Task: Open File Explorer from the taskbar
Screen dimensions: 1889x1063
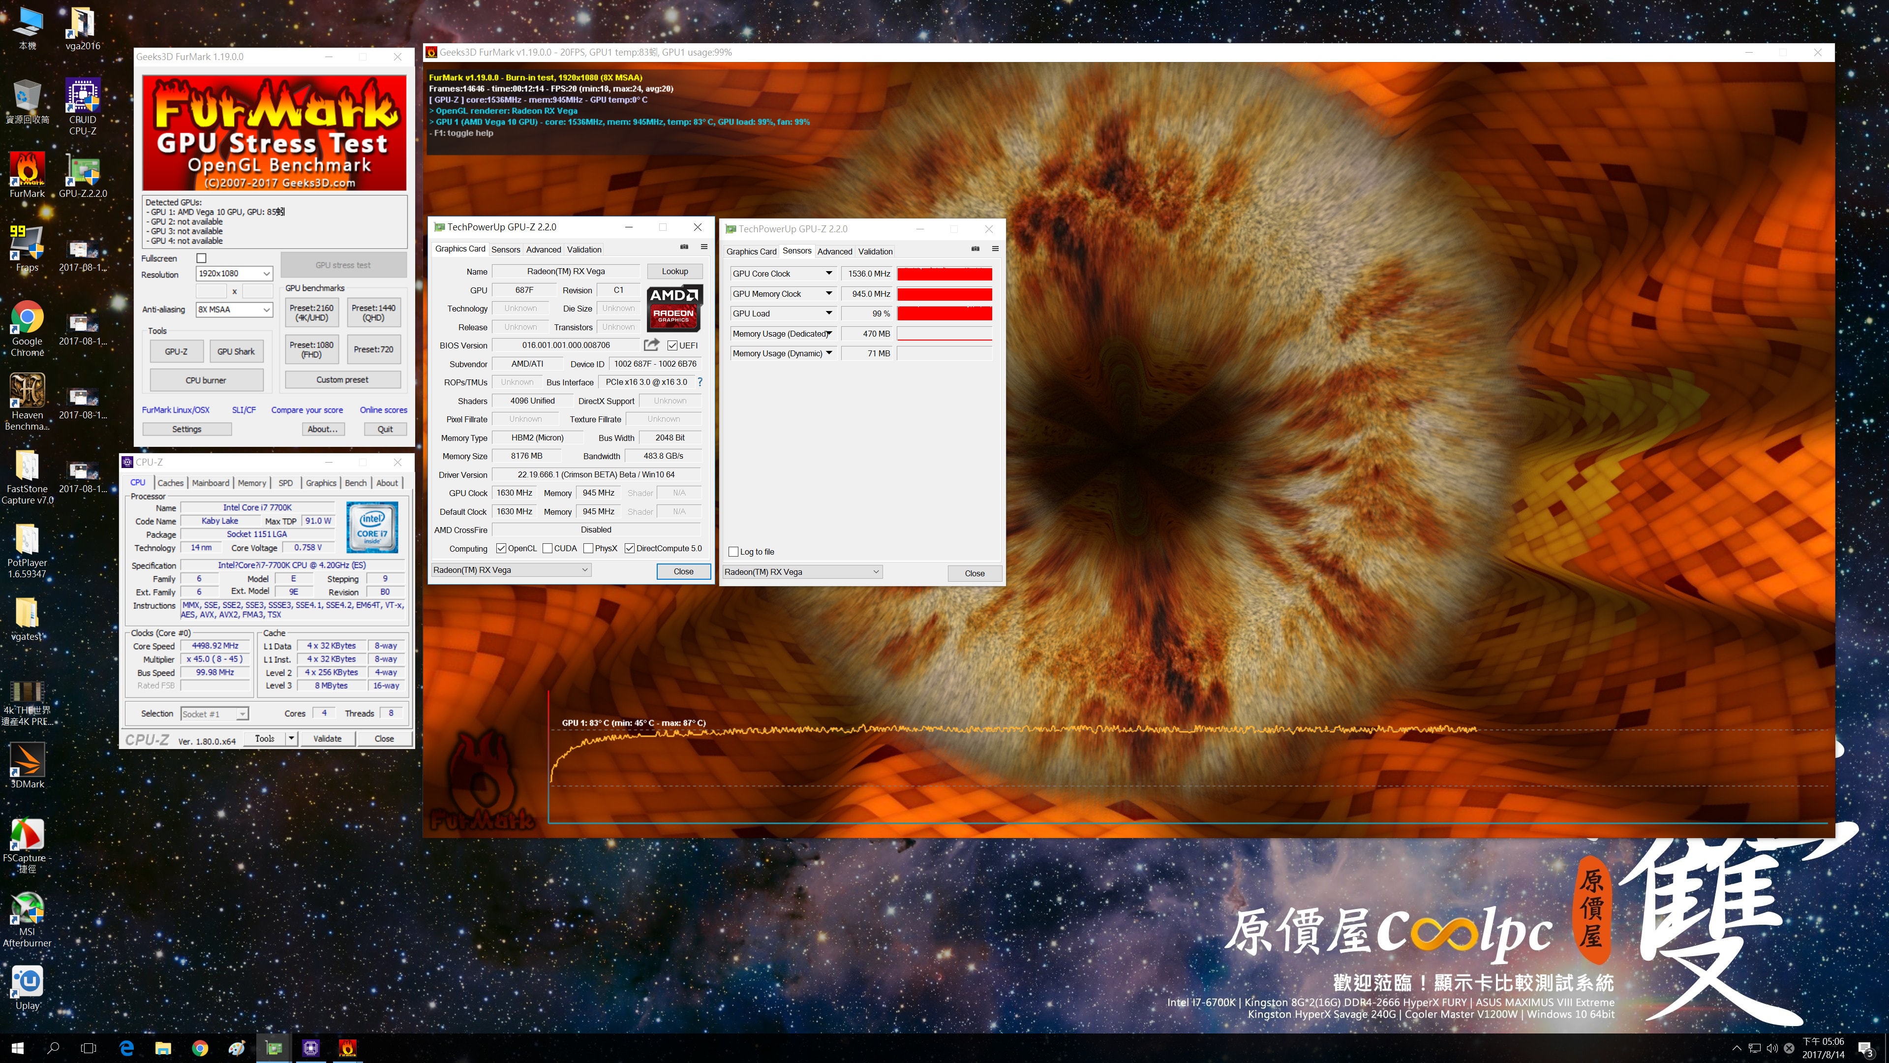Action: pyautogui.click(x=163, y=1048)
